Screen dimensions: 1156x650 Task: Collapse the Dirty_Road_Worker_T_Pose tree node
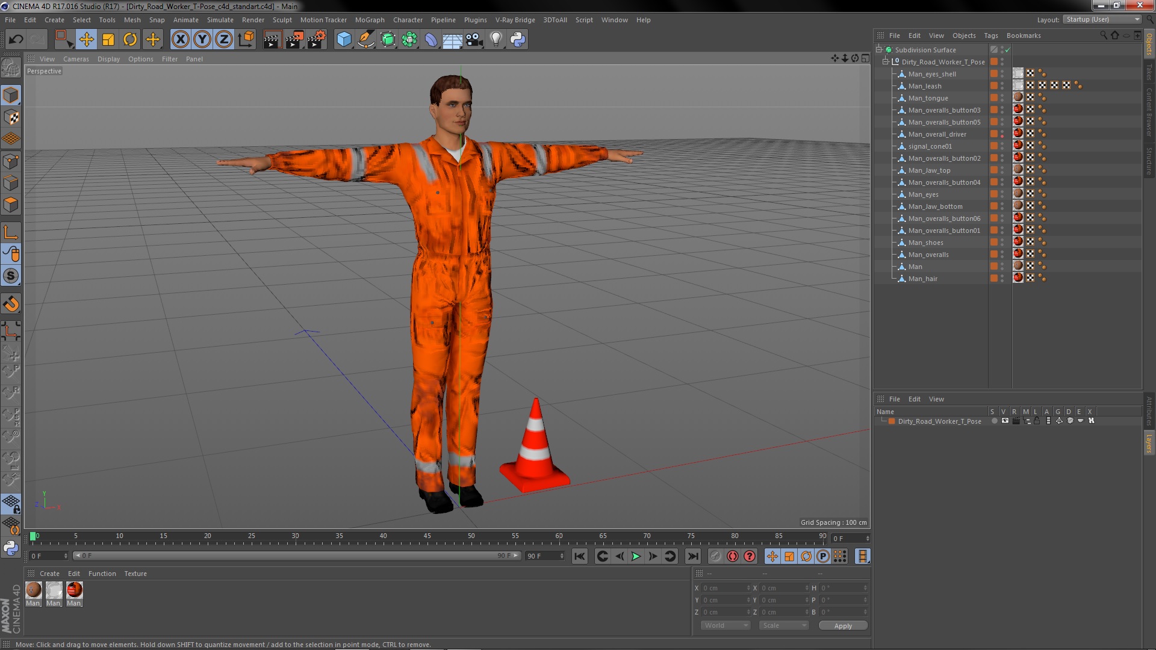[886, 61]
